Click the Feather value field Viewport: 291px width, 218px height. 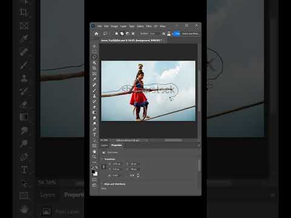(155, 33)
